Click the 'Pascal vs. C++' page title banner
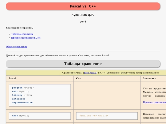Image resolution: width=166 pixels, height=124 pixels. (x=83, y=6)
